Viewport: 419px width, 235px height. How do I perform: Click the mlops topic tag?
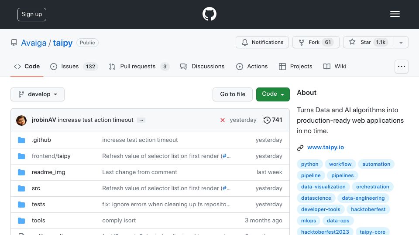(x=309, y=221)
